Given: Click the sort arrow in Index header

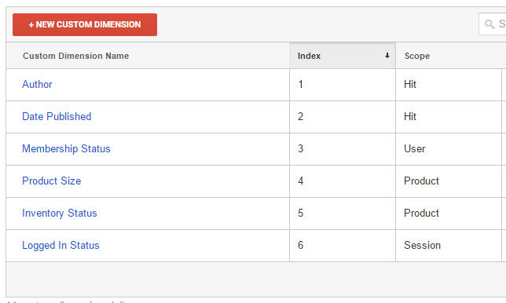Looking at the screenshot, I should pos(387,56).
